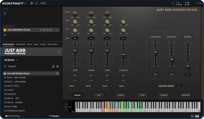Click the Native Instruments logo icon

(x=199, y=3)
